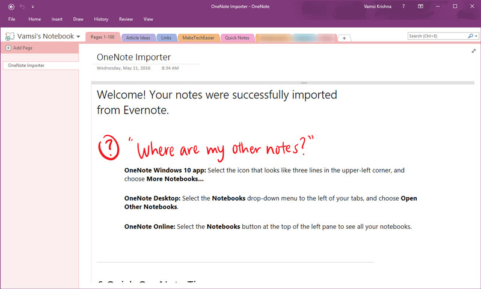Close the OneNote window
The width and height of the screenshot is (481, 289).
tap(472, 6)
